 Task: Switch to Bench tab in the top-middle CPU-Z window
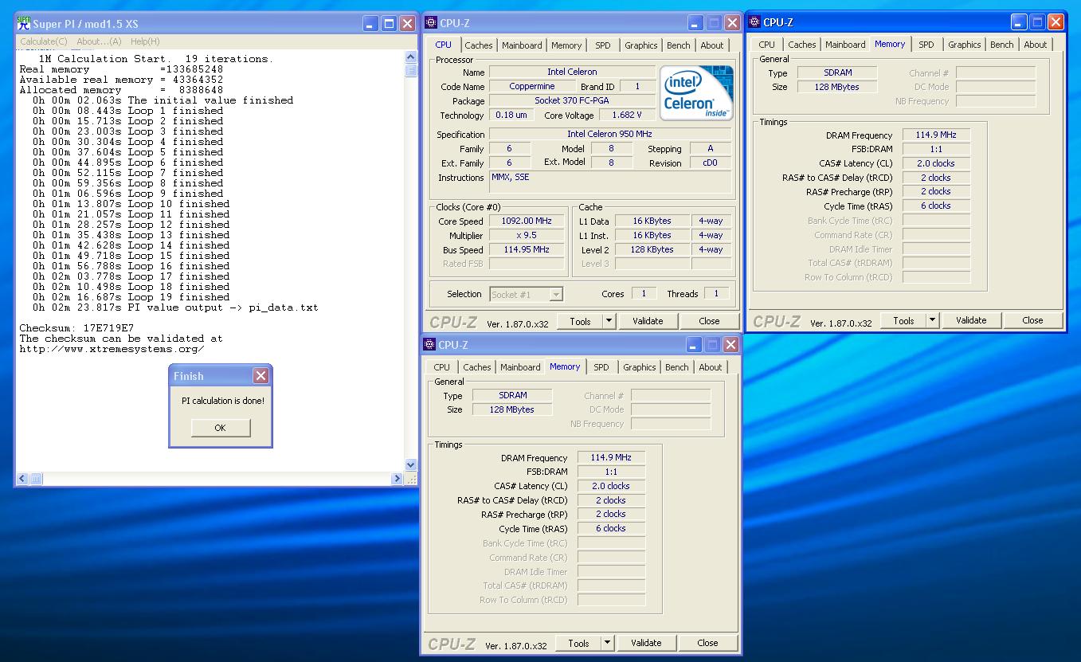pos(679,45)
